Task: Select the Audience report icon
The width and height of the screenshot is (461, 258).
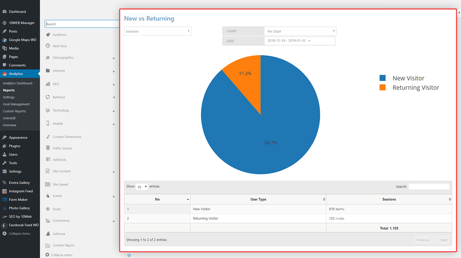Action: [x=48, y=34]
